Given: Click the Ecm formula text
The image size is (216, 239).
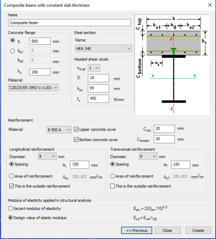Looking at the screenshot, I should (150, 208).
